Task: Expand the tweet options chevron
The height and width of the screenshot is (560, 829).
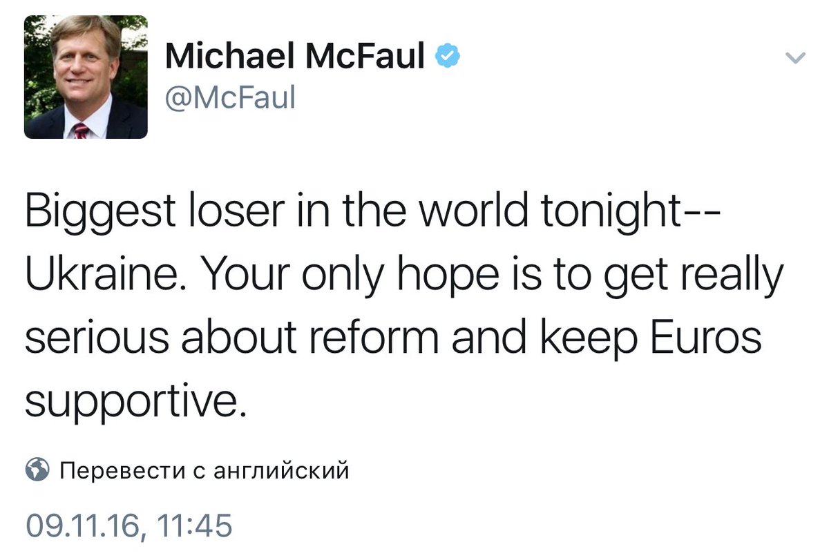Action: coord(797,59)
